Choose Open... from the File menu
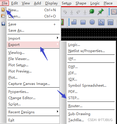The image size is (117, 124). coord(33,16)
